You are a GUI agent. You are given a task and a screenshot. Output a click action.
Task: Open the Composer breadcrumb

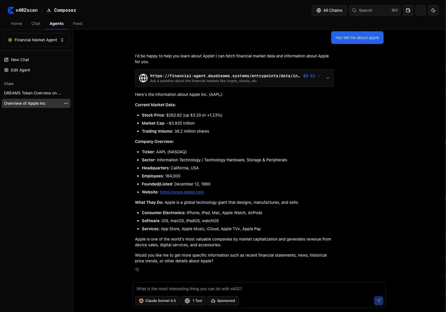(61, 10)
